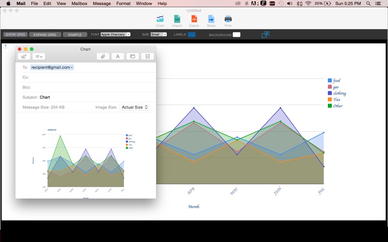
Task: Show the fonts format icon
Action: coord(118,56)
